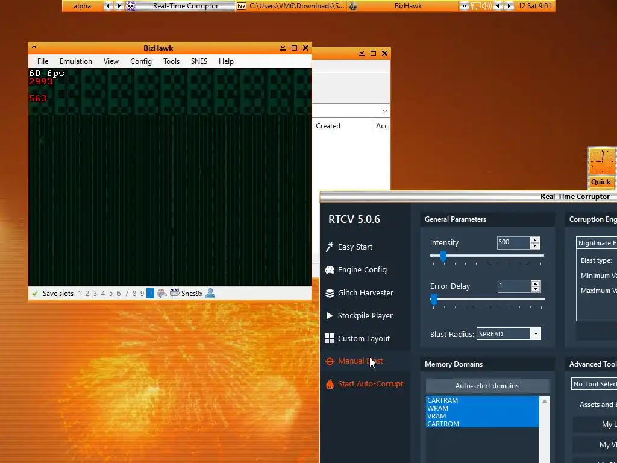Click the Error Delay value field
Viewport: 617px width, 463px height.
tap(514, 286)
